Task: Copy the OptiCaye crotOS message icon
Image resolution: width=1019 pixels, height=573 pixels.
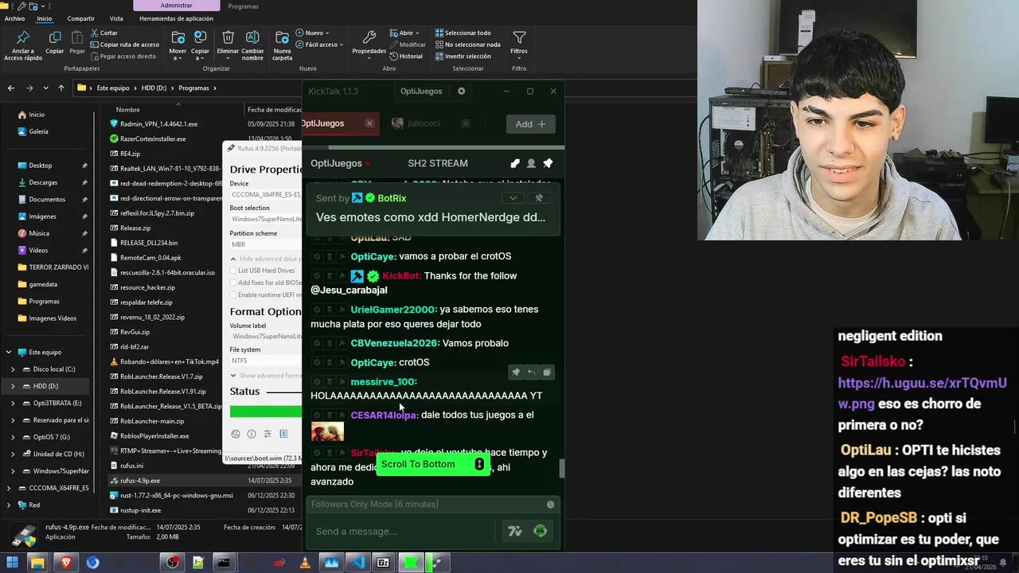Action: (x=547, y=372)
